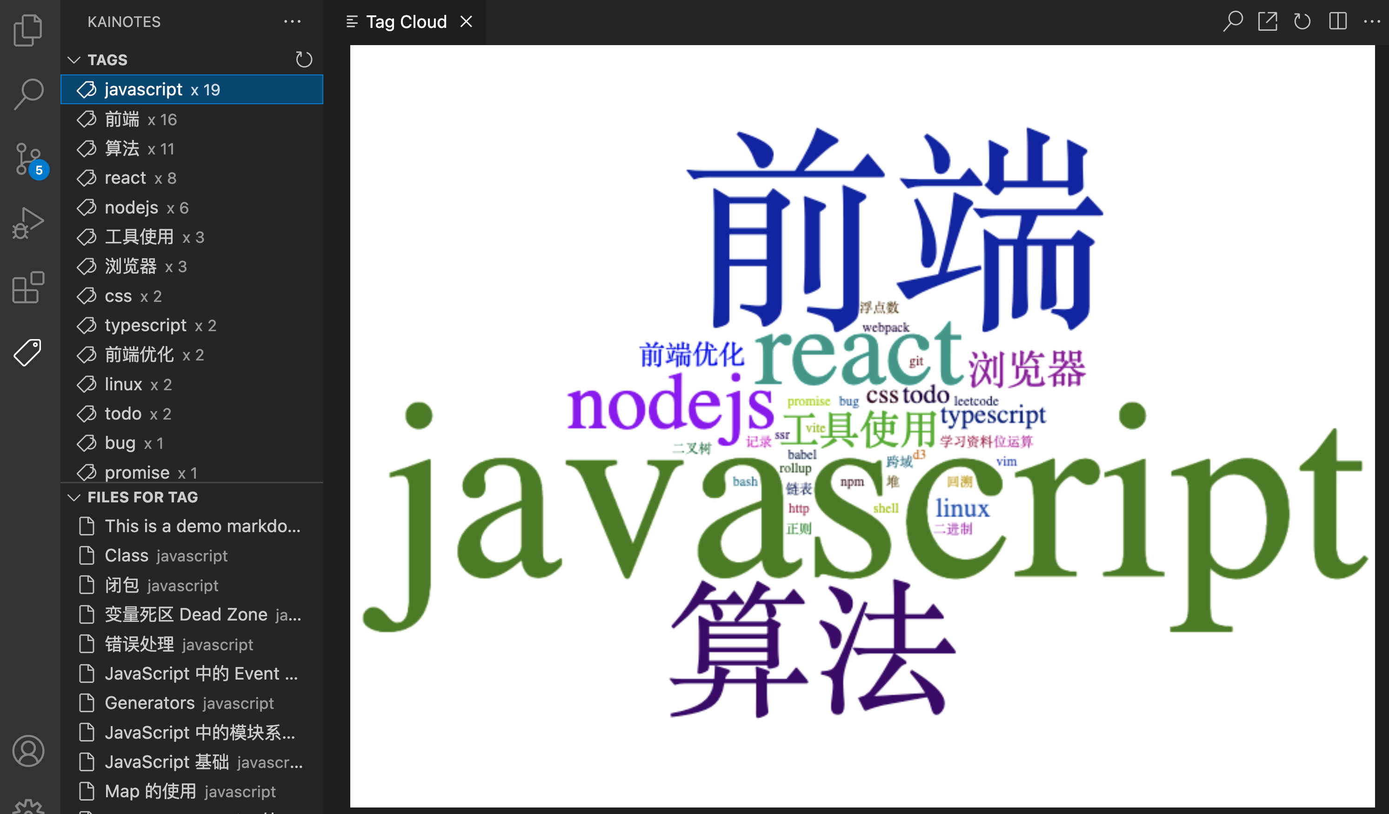
Task: Refresh the TAGS section
Action: coord(304,60)
